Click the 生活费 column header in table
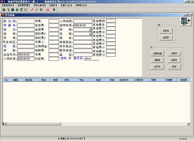The width and height of the screenshot is (194, 141). coord(183,80)
